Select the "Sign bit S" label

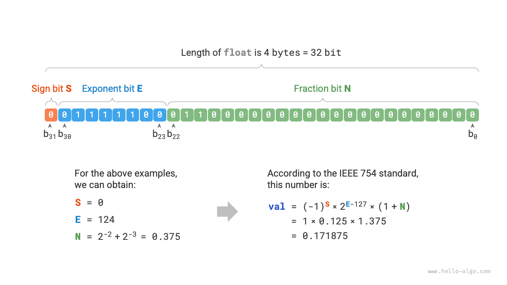51,89
